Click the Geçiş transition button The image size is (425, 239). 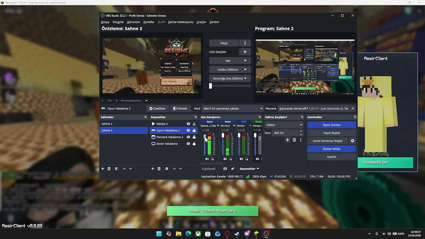224,43
